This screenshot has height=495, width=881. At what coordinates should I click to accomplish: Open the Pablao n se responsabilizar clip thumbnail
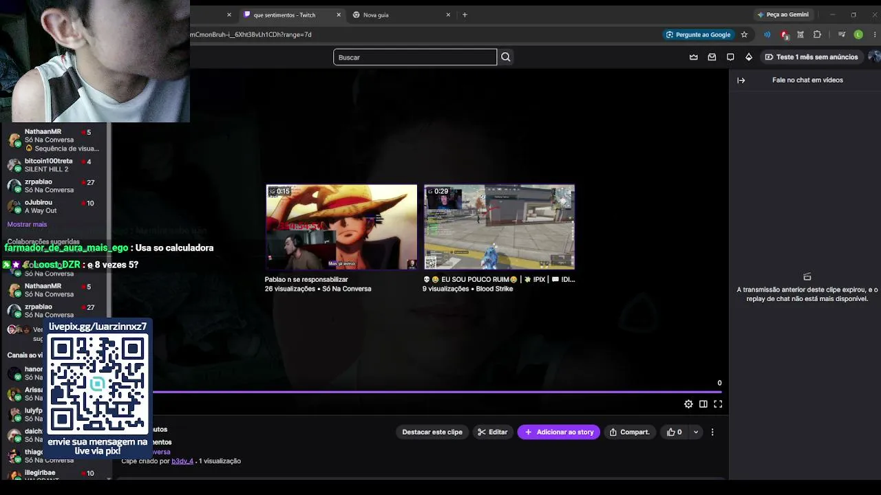point(341,227)
